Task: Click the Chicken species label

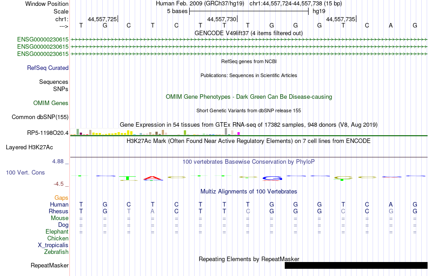Action: pos(58,238)
